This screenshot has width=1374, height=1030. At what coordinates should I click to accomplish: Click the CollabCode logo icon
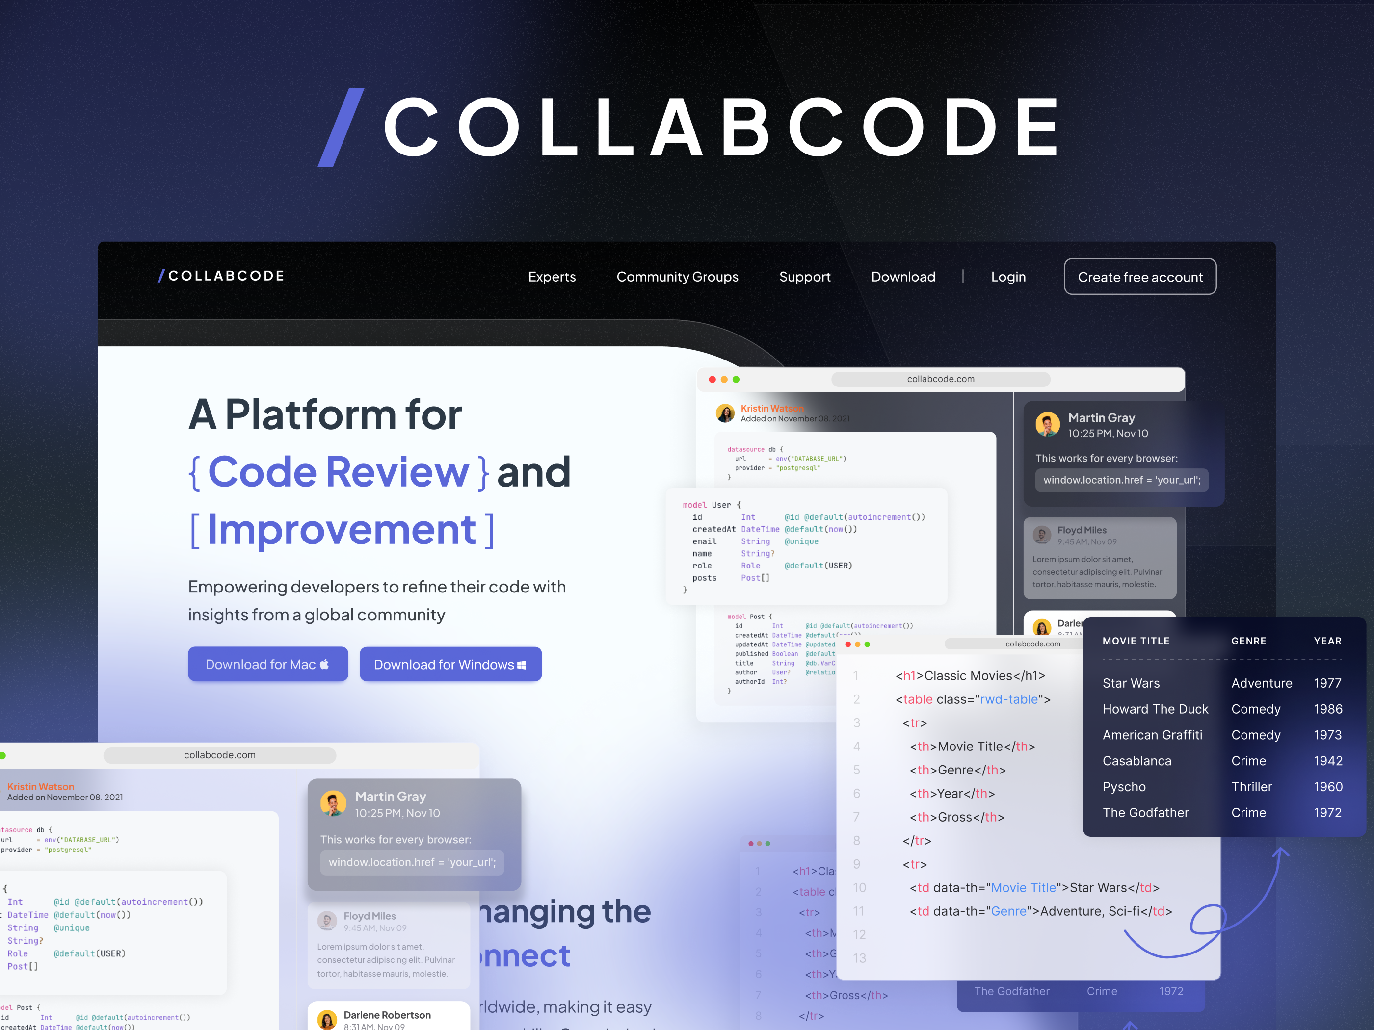point(160,278)
